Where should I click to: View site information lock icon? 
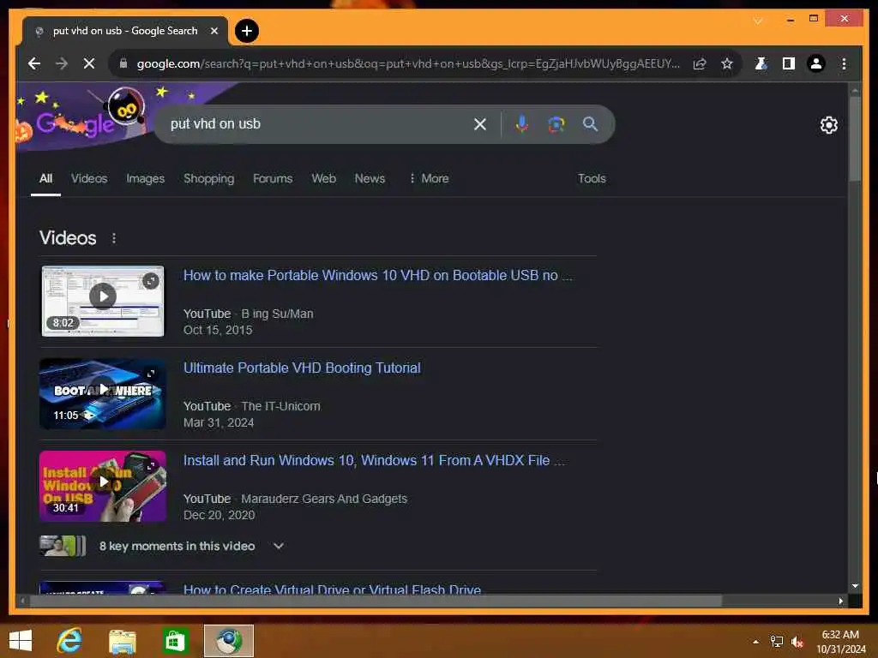click(123, 63)
